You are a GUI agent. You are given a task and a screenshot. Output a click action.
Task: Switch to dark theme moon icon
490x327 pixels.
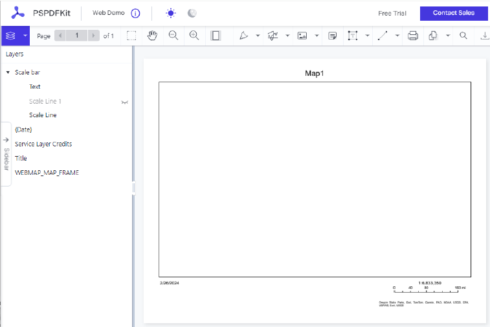pyautogui.click(x=192, y=13)
